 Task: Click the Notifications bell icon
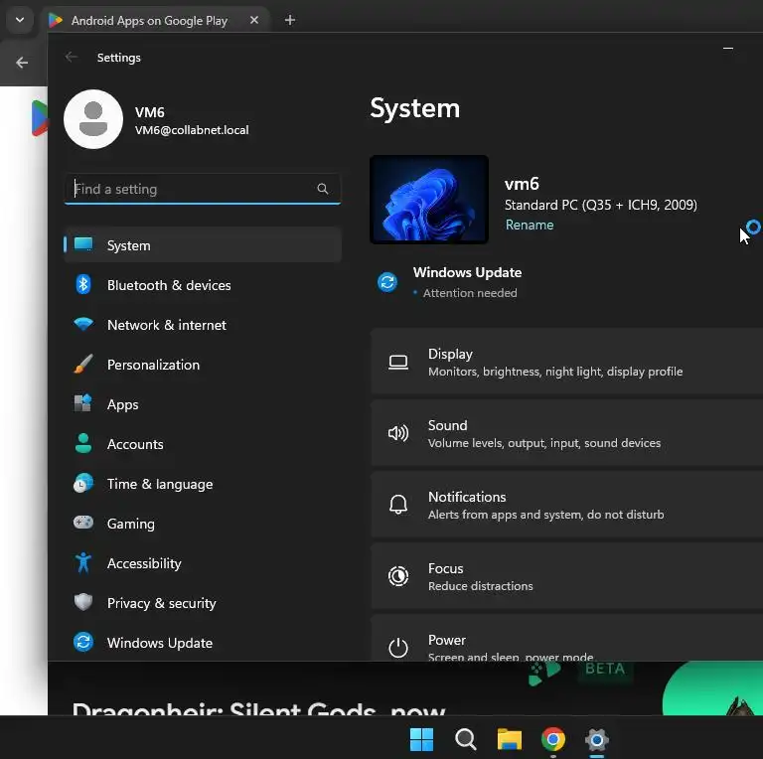(x=398, y=505)
